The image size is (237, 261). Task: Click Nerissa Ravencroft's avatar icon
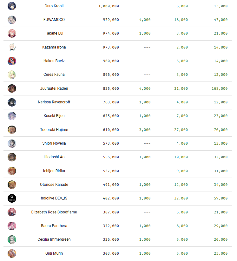[x=12, y=102]
